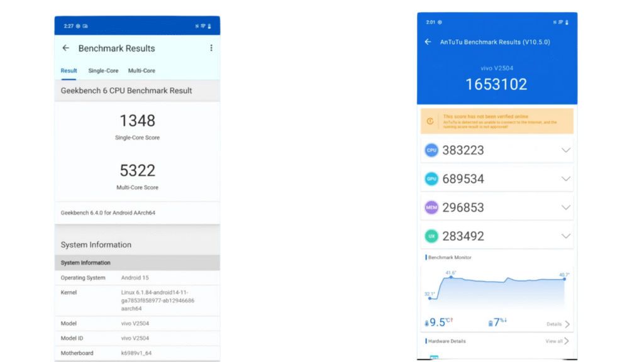The height and width of the screenshot is (362, 644).
Task: Select the Linux kernel version value
Action: (x=158, y=300)
